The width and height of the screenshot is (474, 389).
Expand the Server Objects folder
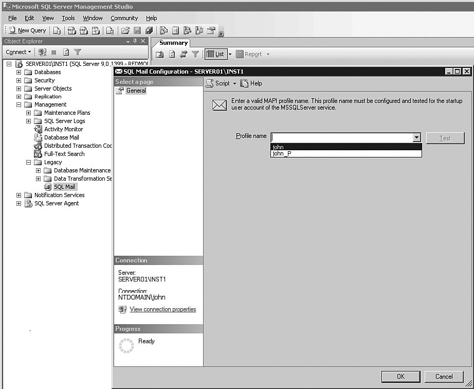(x=19, y=89)
